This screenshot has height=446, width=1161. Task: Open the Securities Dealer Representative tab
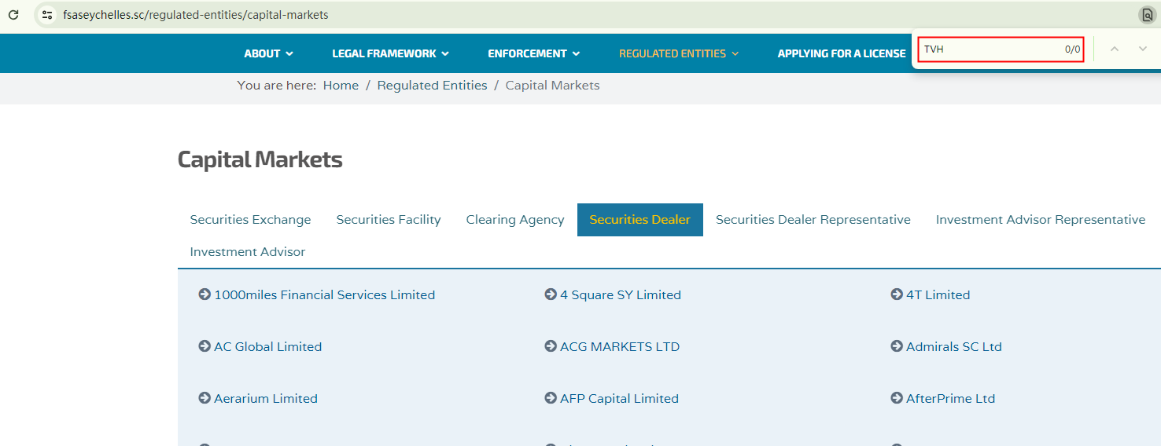(813, 220)
